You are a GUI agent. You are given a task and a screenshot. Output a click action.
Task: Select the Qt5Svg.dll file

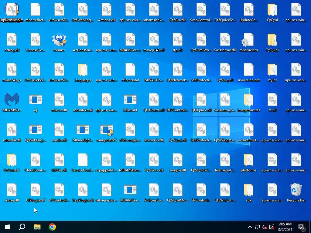pyautogui.click(x=225, y=70)
